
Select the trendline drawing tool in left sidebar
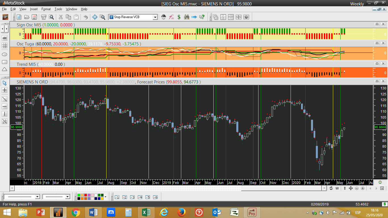5,99
